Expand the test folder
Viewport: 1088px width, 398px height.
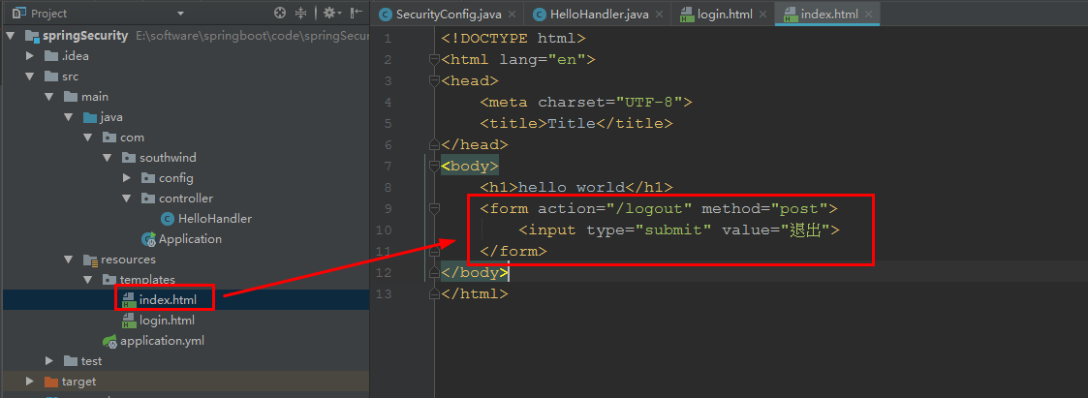(49, 360)
